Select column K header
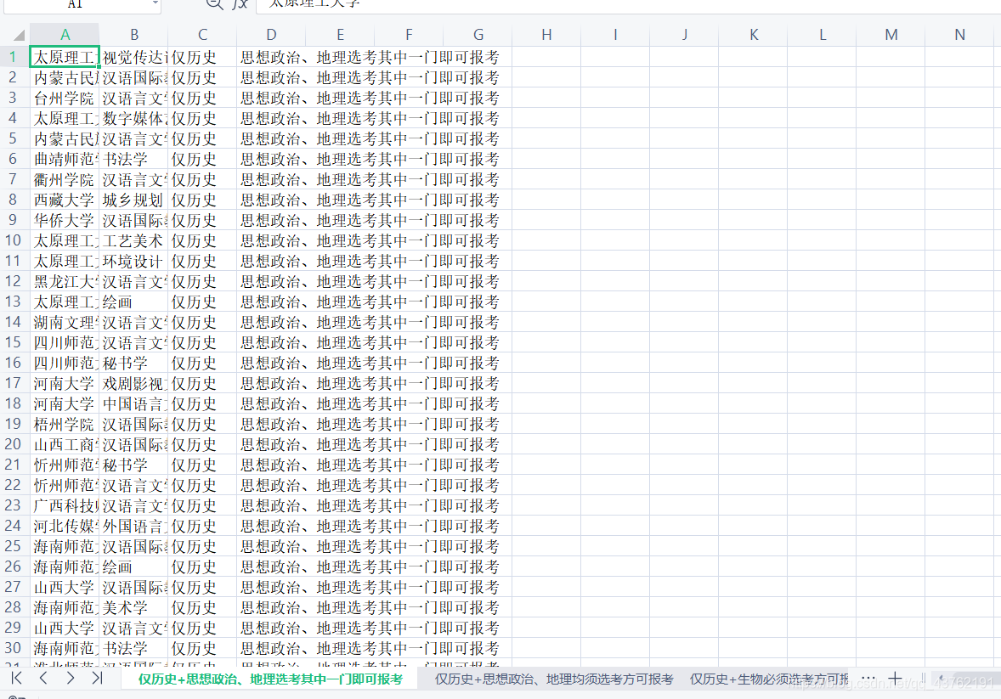1001x699 pixels. click(754, 35)
